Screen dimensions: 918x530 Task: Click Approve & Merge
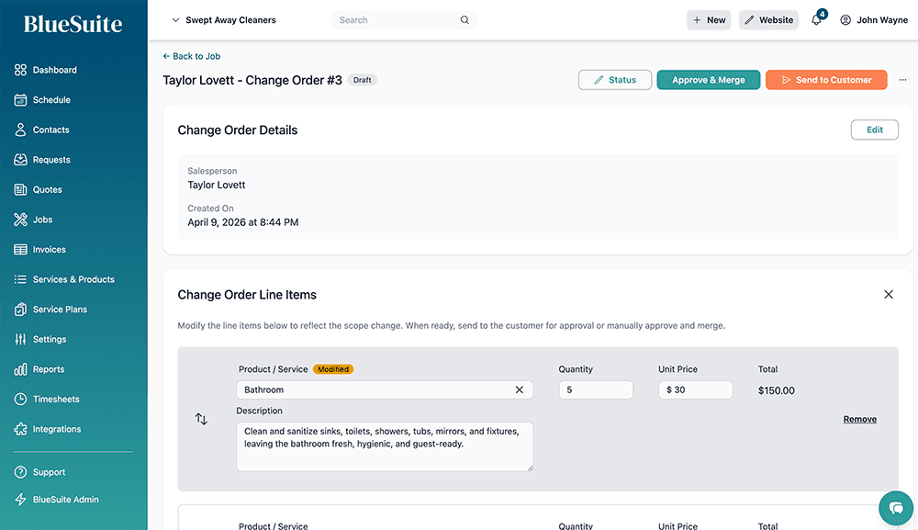(x=709, y=80)
